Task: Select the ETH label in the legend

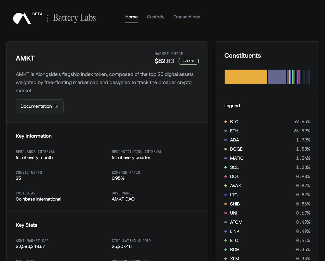Action: pyautogui.click(x=234, y=131)
